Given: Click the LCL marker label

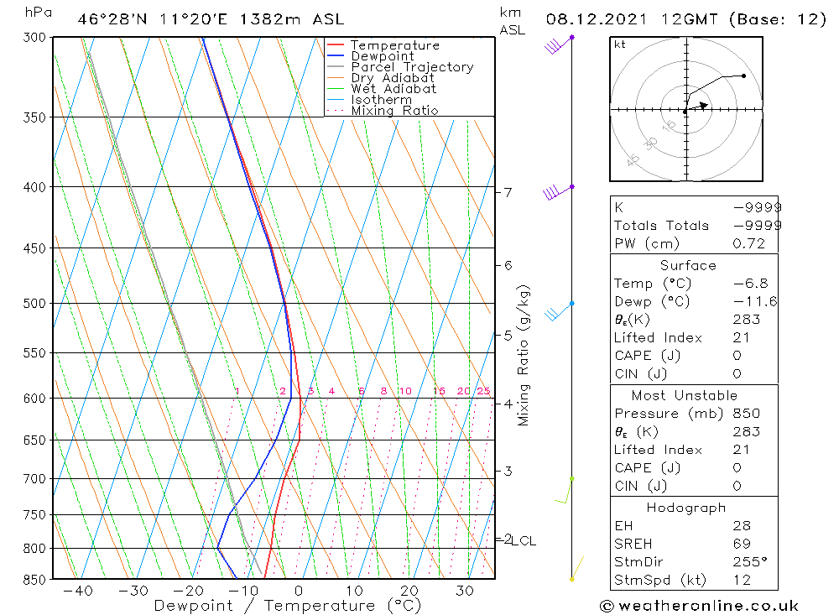Looking at the screenshot, I should pyautogui.click(x=524, y=541).
